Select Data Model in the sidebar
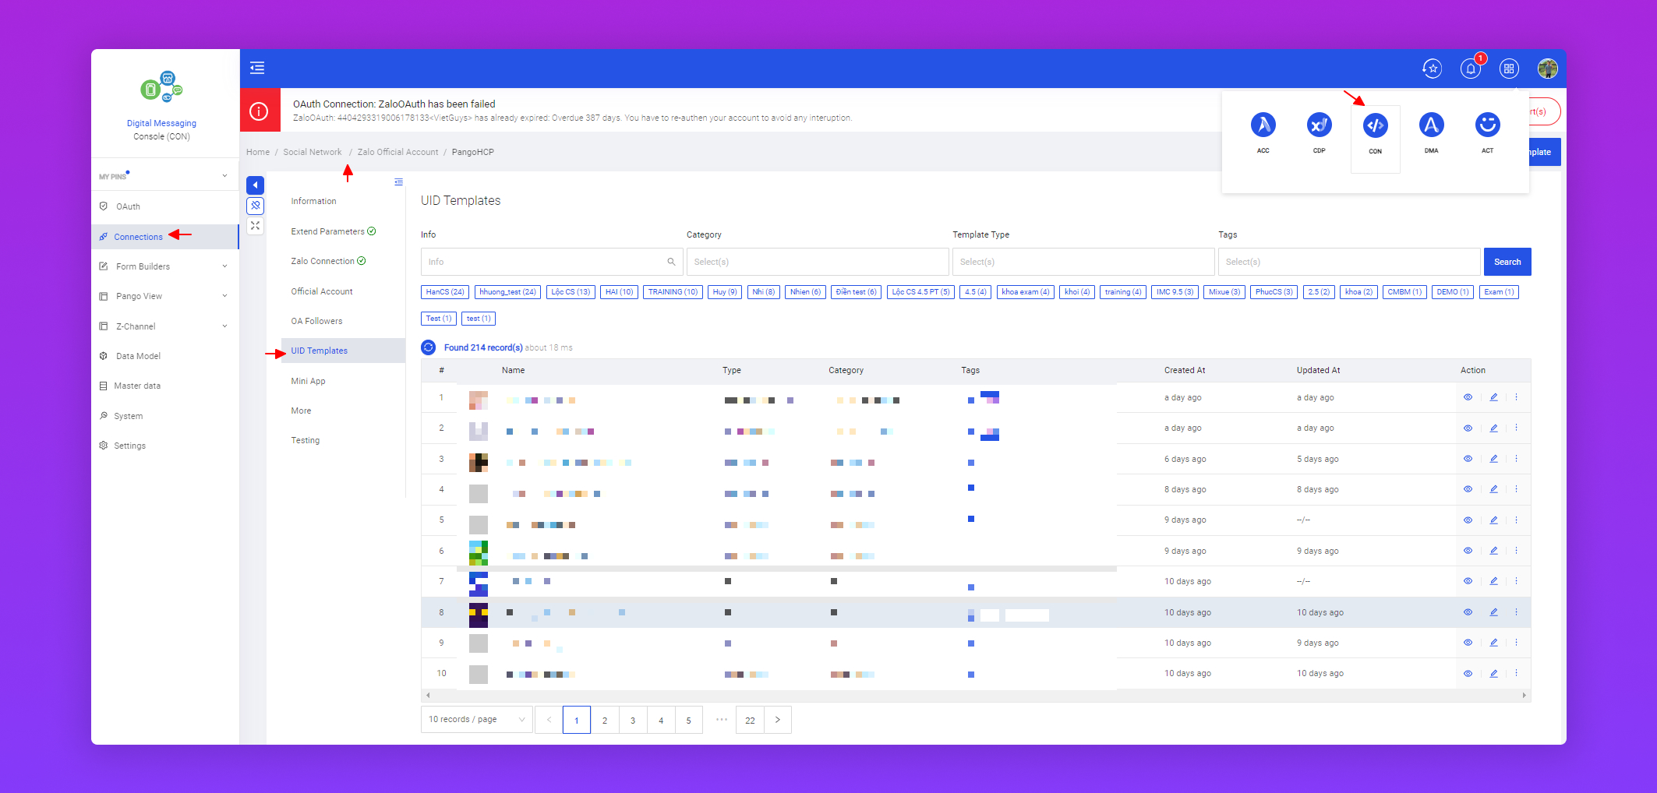The image size is (1657, 793). pyautogui.click(x=138, y=356)
